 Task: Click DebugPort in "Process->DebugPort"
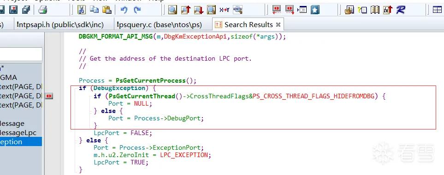(184, 118)
